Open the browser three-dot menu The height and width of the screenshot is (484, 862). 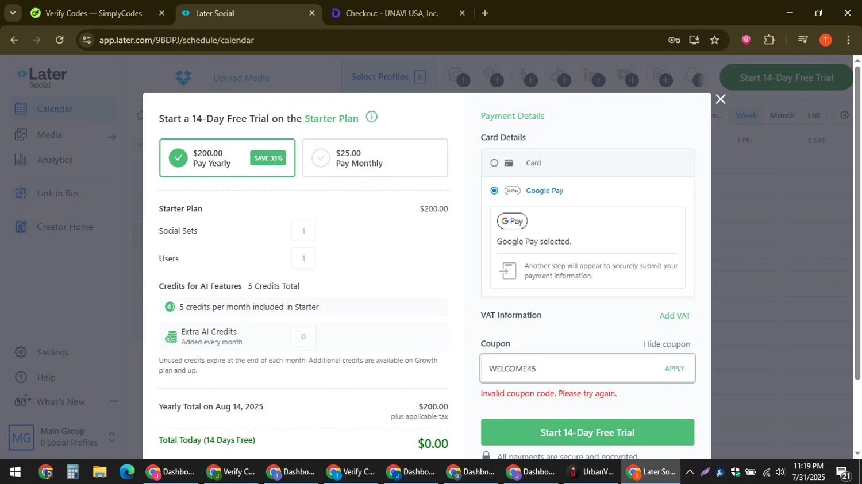[848, 40]
